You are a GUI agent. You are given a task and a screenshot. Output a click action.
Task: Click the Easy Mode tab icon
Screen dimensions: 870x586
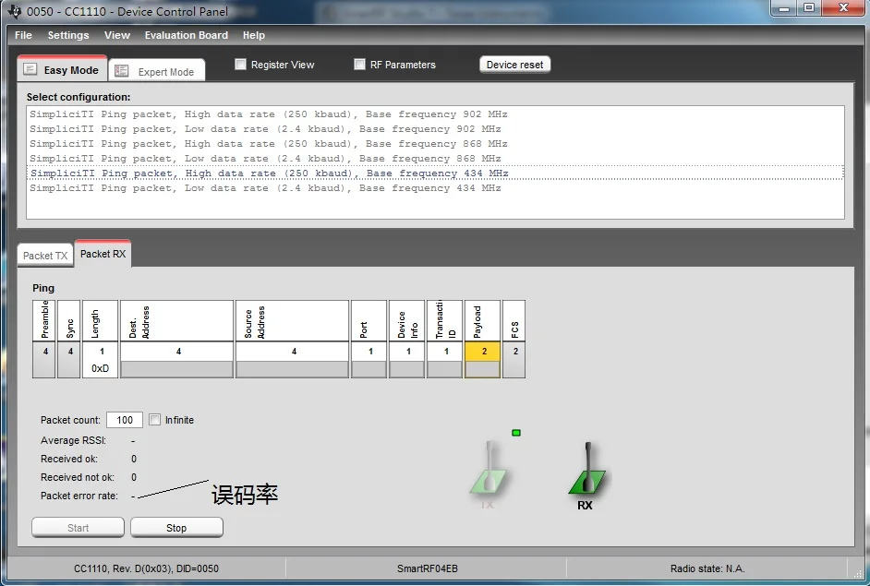click(x=30, y=69)
